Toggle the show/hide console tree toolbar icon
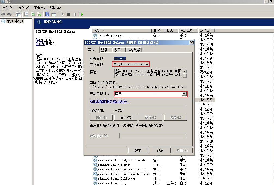Screen dimensions: 274x185 (x=18, y=14)
